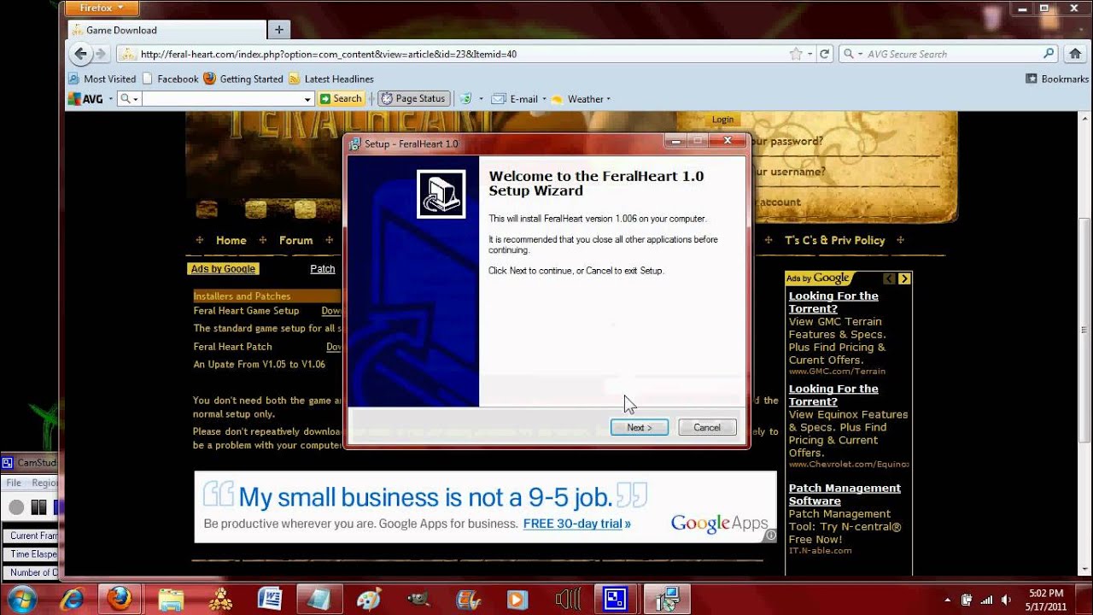Screen dimensions: 1093x615
Task: Click the Ads by Google label link
Action: (223, 269)
